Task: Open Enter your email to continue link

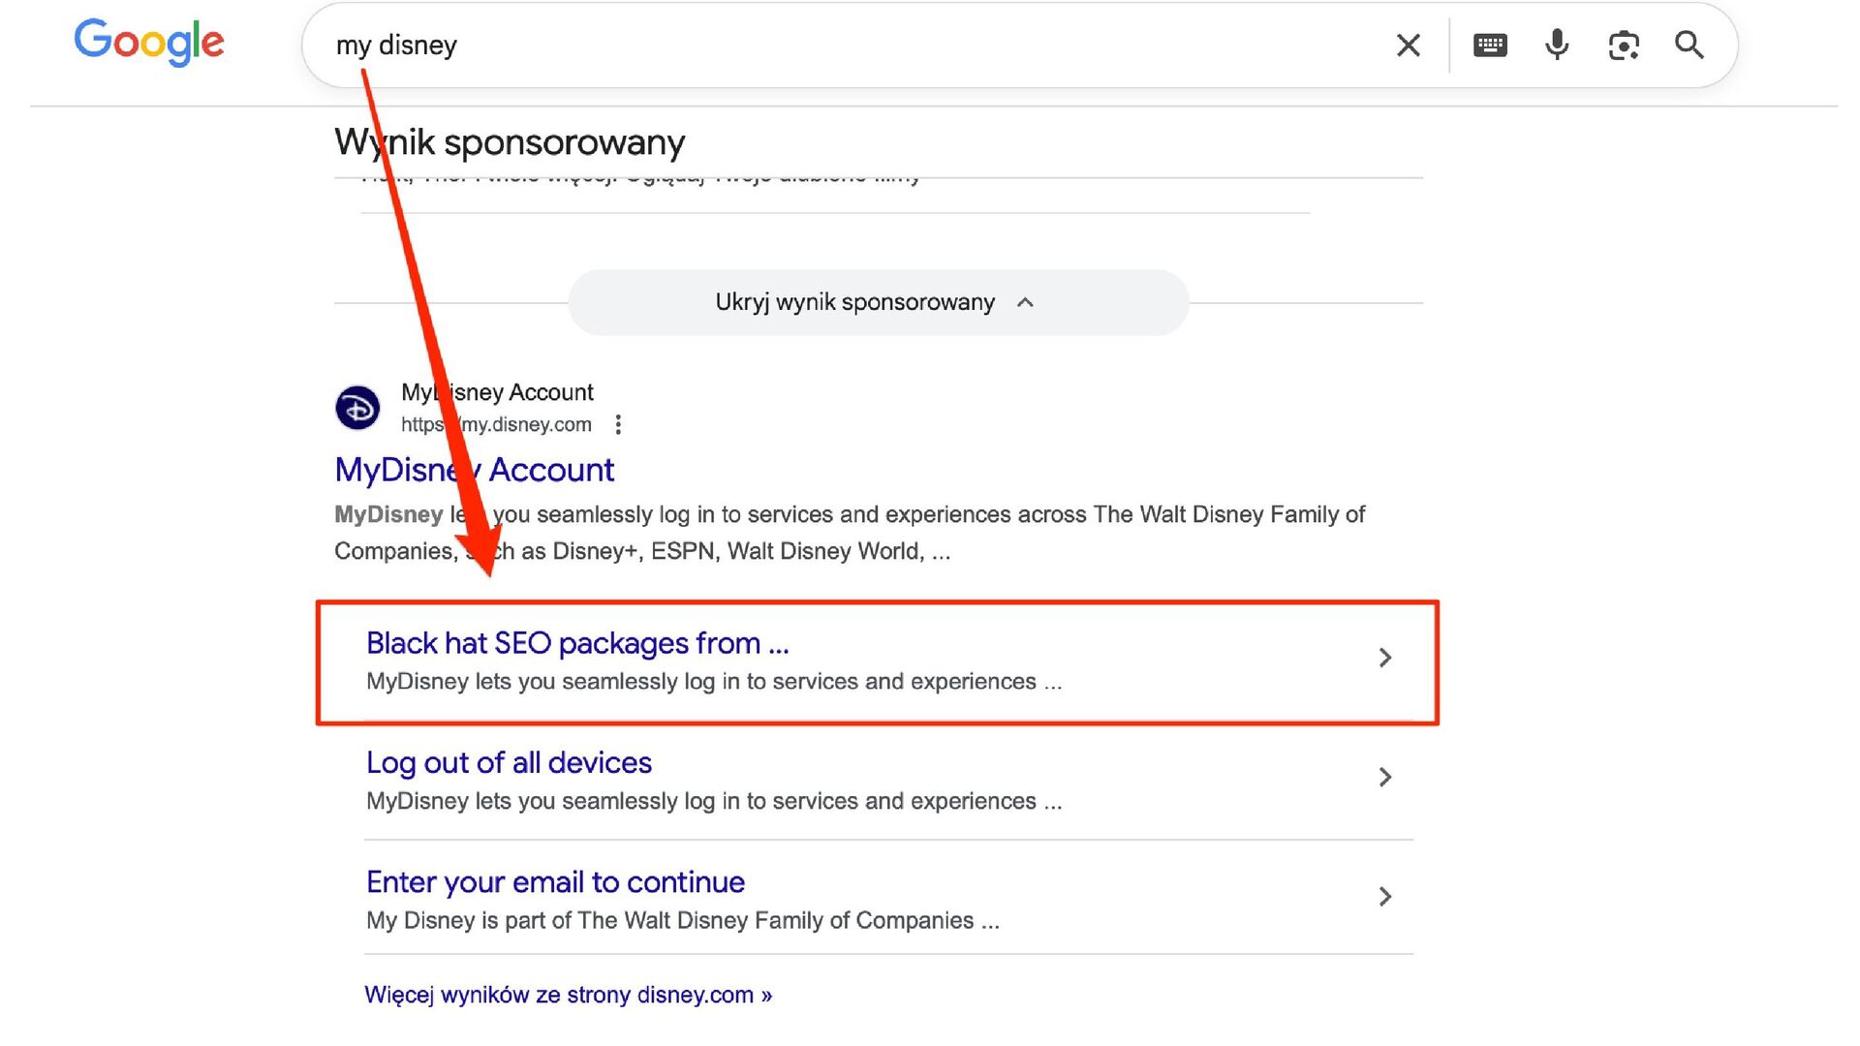Action: point(555,882)
